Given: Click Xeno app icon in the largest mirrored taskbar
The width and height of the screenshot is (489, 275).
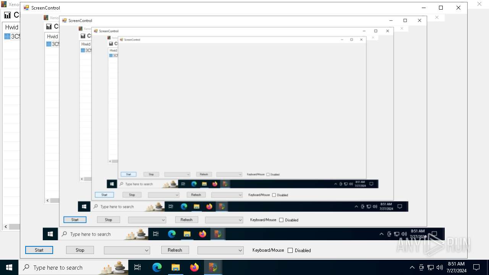Looking at the screenshot, I should 218,234.
